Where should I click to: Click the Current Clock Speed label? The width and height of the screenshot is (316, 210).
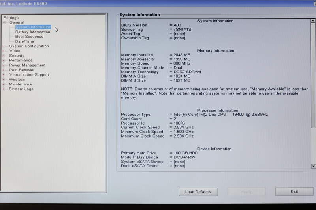click(x=140, y=127)
